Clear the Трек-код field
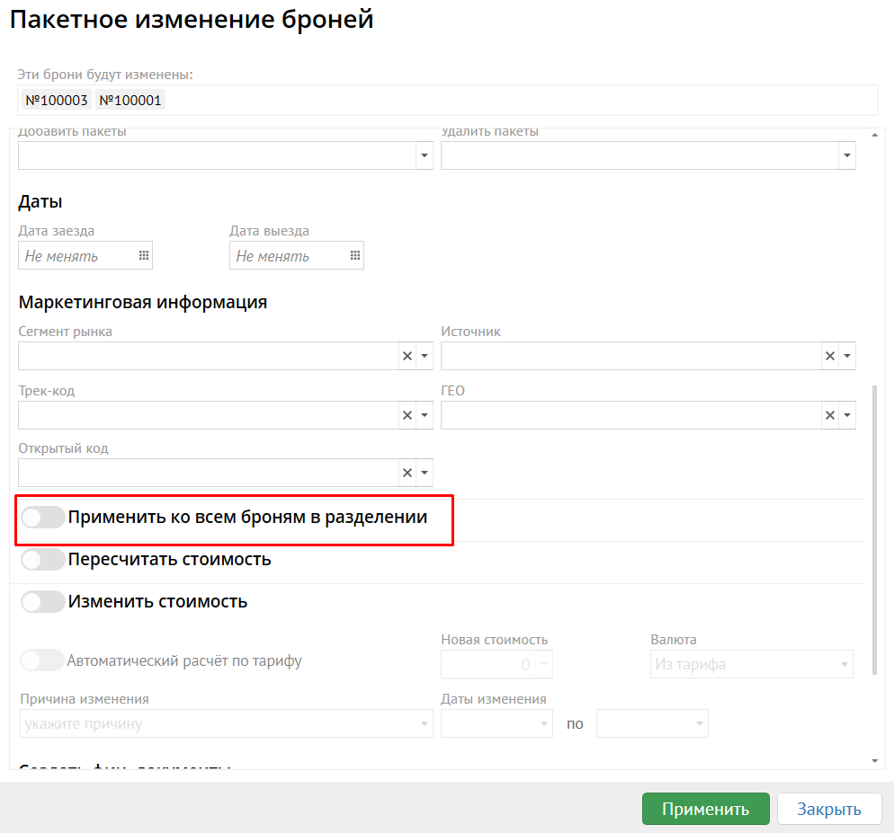 click(x=407, y=415)
